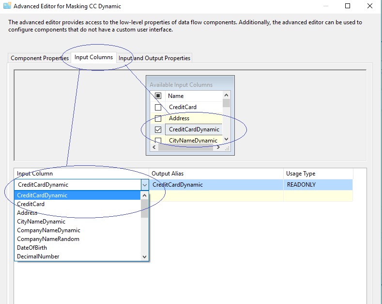Click Available Input Columns scroll-down arrow
The height and width of the screenshot is (304, 382).
pos(226,139)
